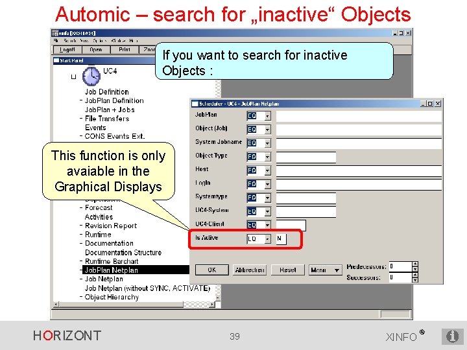Screen dimensions: 467x350
Task: Click the Object Type text field
Action: pos(306,157)
